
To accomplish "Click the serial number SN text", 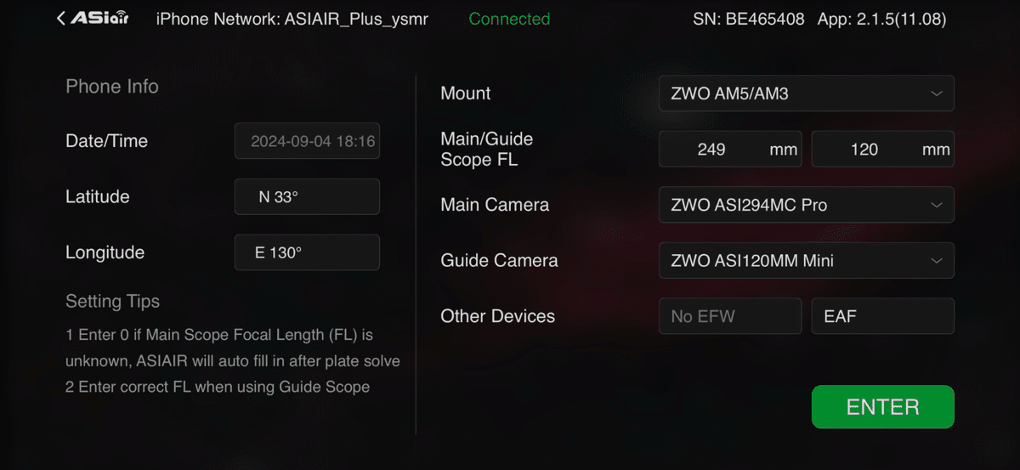I will point(749,19).
